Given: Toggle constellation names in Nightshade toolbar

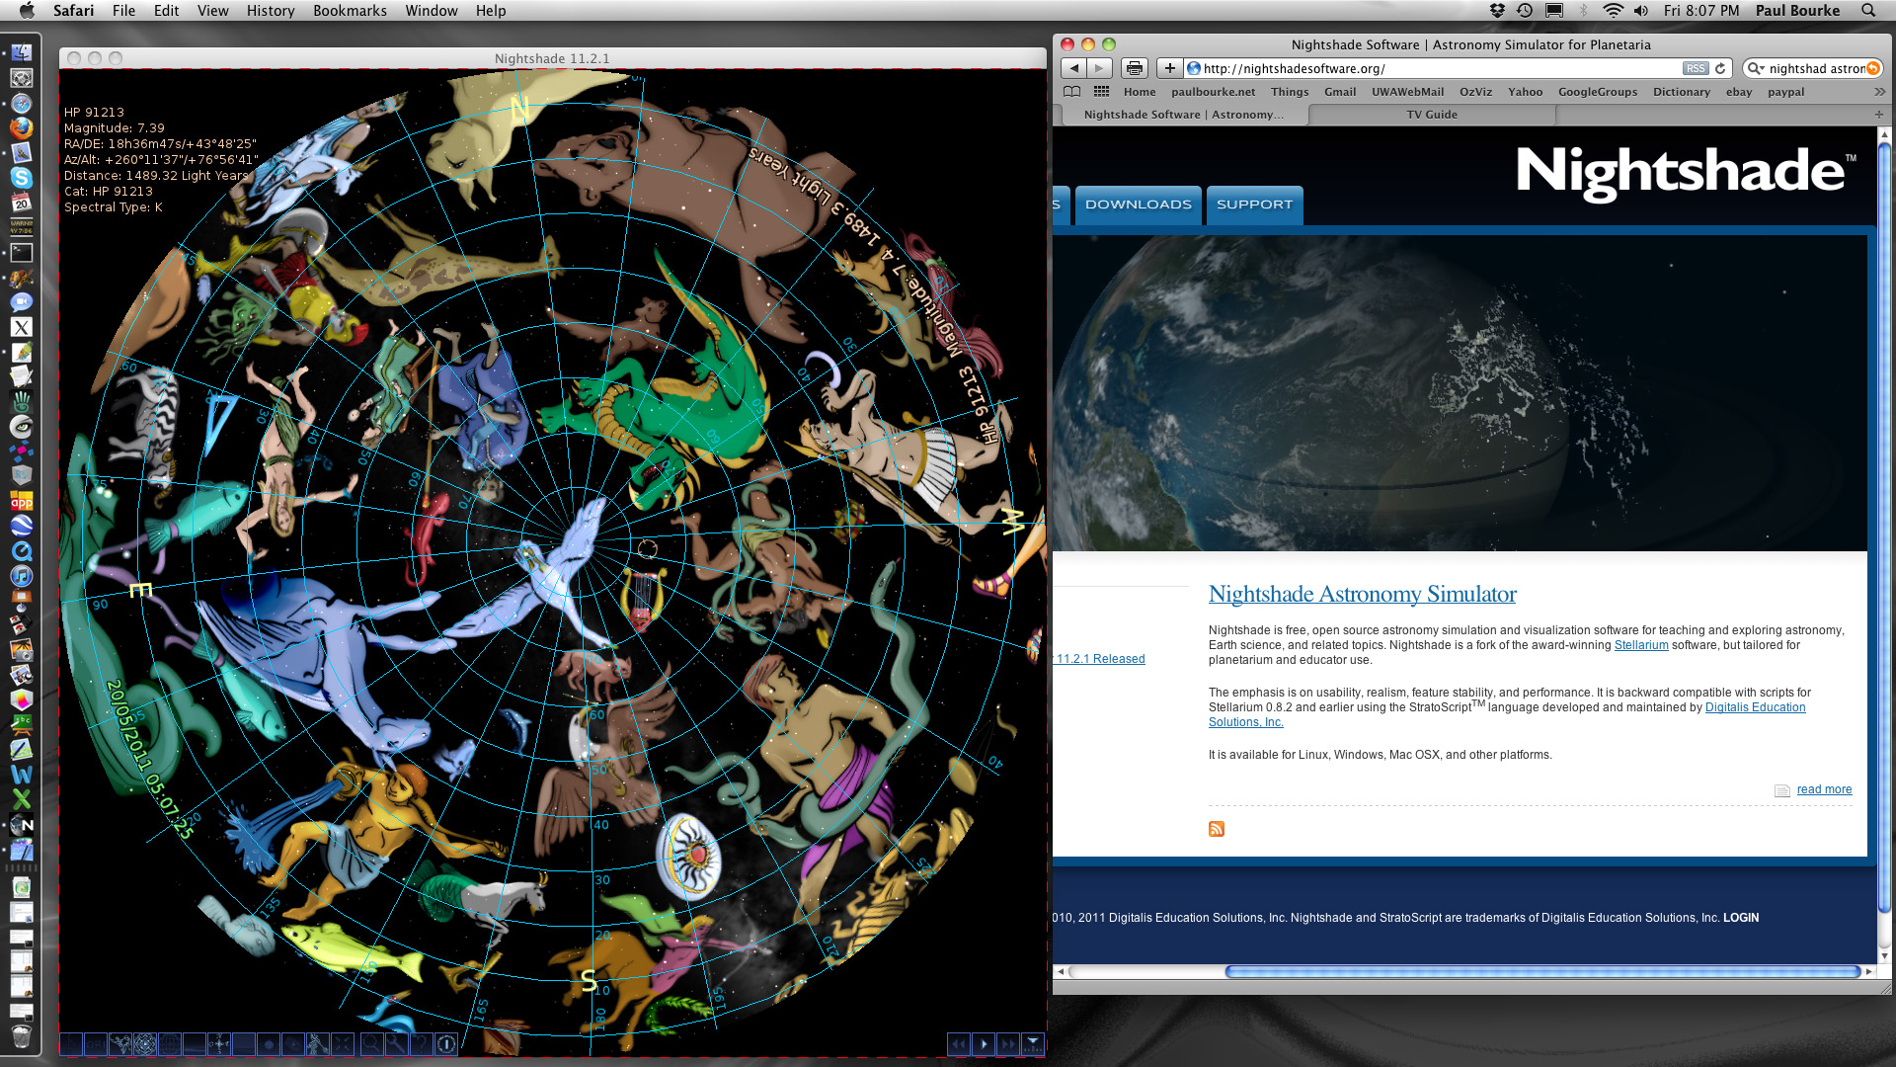Looking at the screenshot, I should tap(96, 1044).
